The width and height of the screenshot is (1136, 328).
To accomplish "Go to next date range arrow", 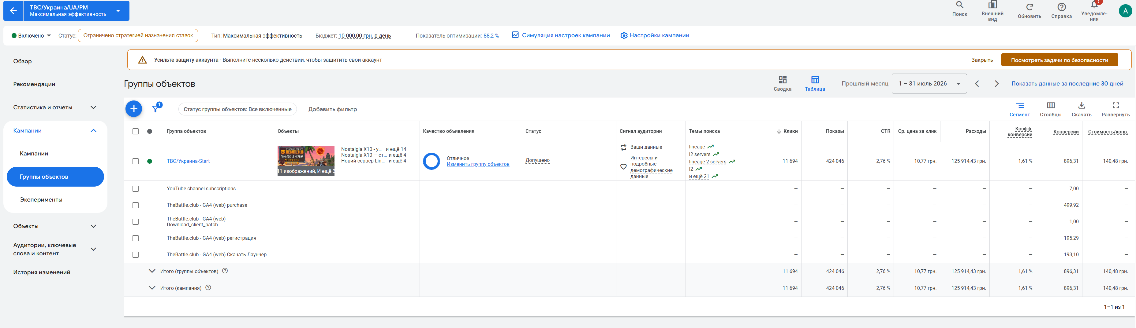I will tap(997, 84).
